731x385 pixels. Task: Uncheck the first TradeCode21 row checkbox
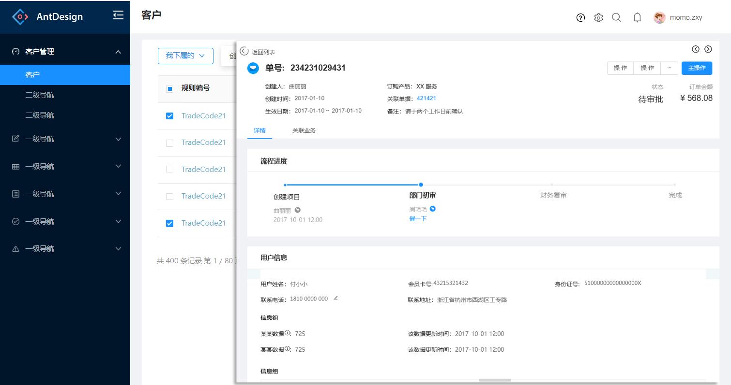(x=169, y=115)
